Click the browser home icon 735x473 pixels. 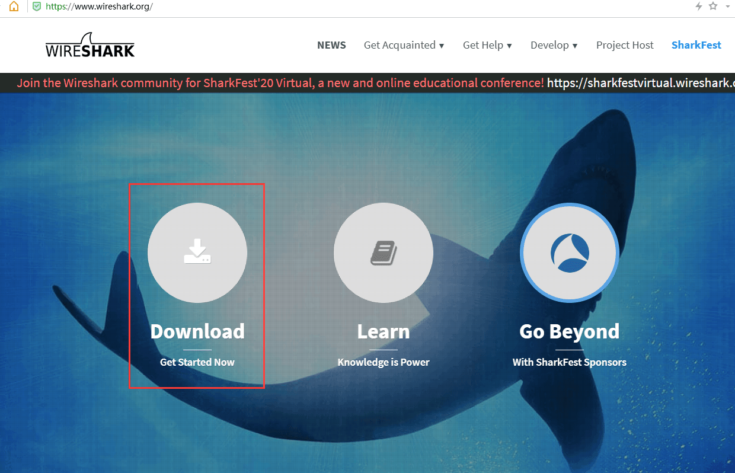point(14,7)
